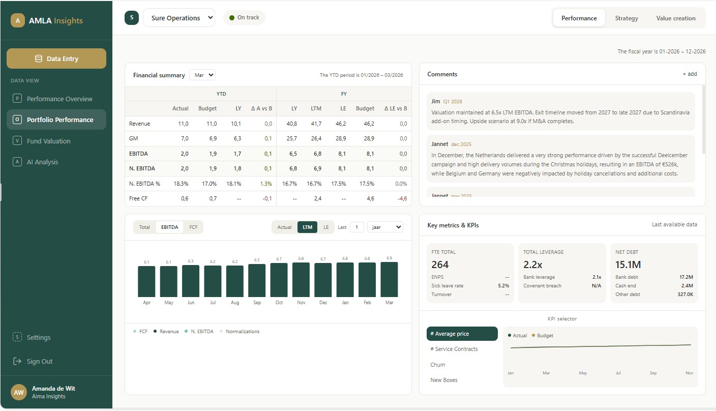Click the FTE TOTAL 264 card
716x411 pixels.
470,273
